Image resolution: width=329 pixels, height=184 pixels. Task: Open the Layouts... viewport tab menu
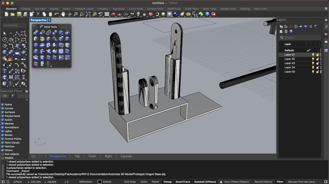(127, 156)
